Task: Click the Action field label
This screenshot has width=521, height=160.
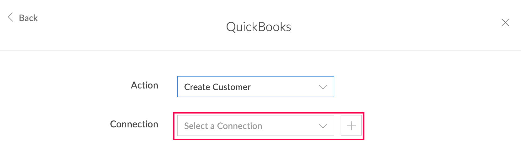Action: (x=145, y=85)
